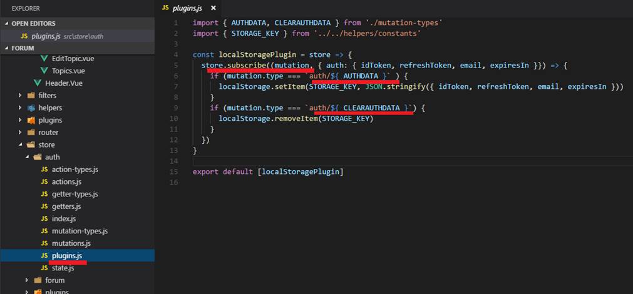Close the plugins.js editor tab
Screen dimensions: 633x294
point(213,8)
